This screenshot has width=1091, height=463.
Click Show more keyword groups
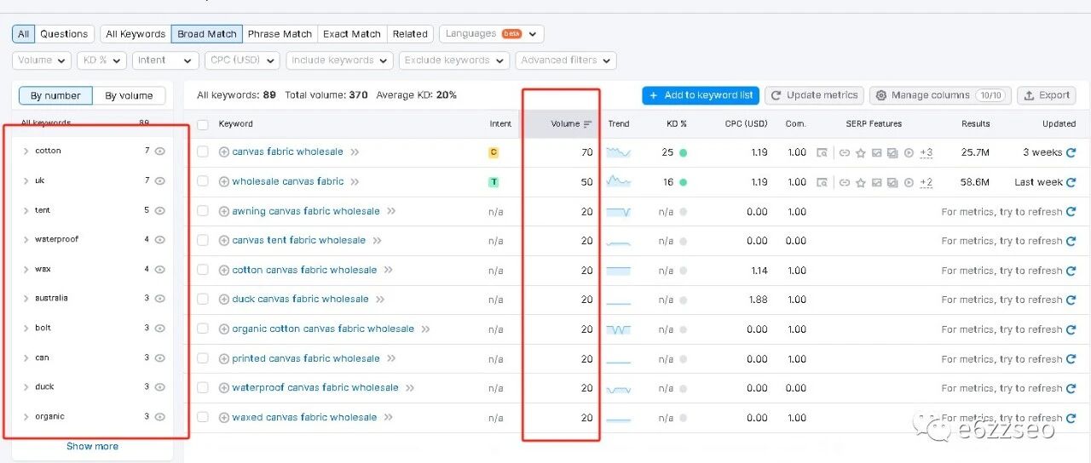click(92, 447)
